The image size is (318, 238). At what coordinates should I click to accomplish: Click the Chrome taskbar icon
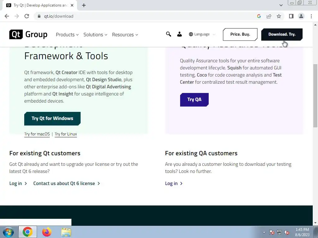pyautogui.click(x=28, y=232)
